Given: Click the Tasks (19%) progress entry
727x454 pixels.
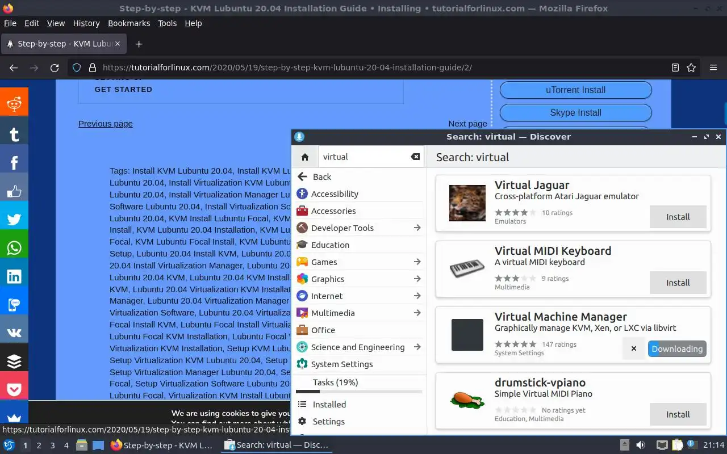Looking at the screenshot, I should pos(359,385).
